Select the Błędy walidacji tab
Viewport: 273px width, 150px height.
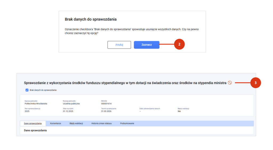tap(76, 123)
